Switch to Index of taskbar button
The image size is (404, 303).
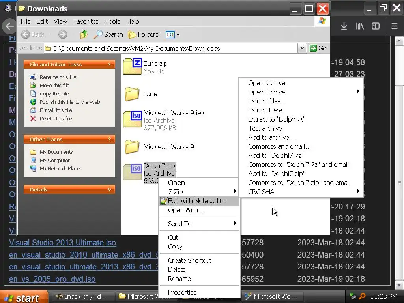point(83,297)
